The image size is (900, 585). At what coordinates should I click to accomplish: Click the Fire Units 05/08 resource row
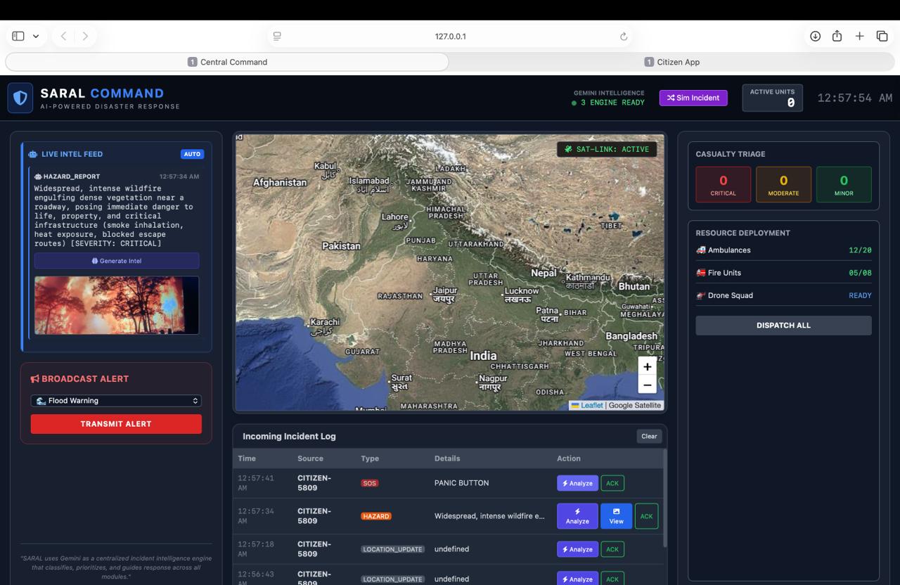pyautogui.click(x=783, y=273)
